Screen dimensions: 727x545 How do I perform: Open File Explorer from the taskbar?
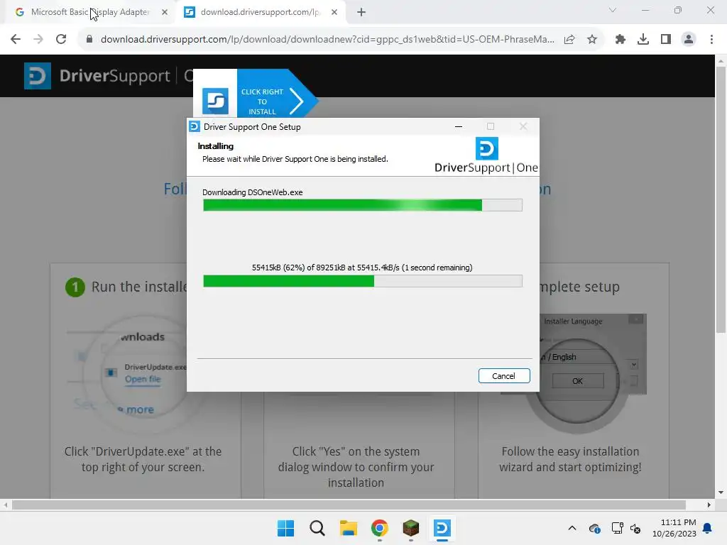coord(348,528)
